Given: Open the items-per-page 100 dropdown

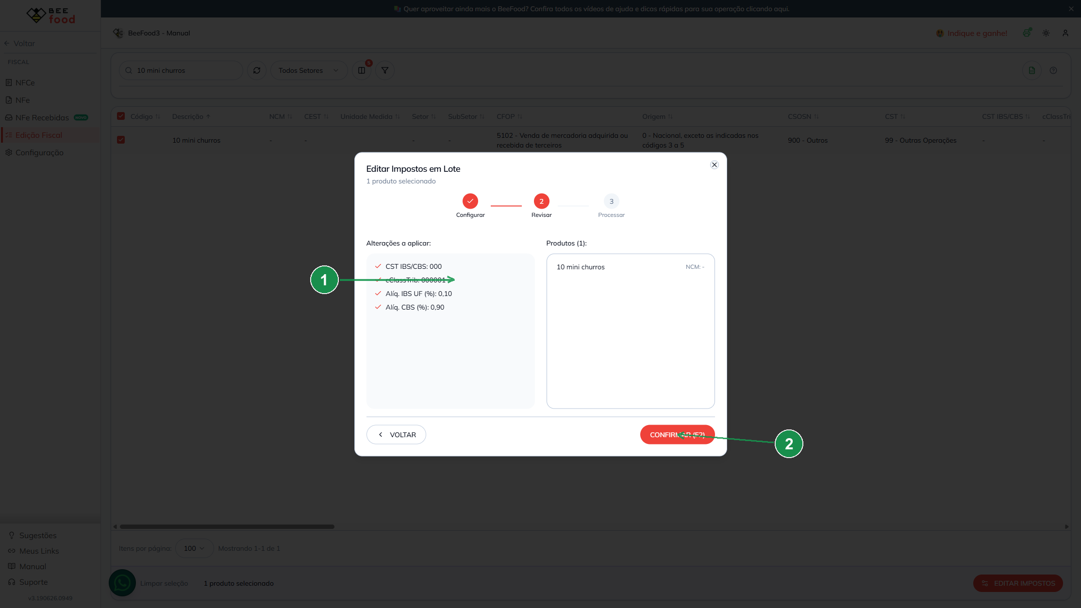Looking at the screenshot, I should tap(194, 548).
